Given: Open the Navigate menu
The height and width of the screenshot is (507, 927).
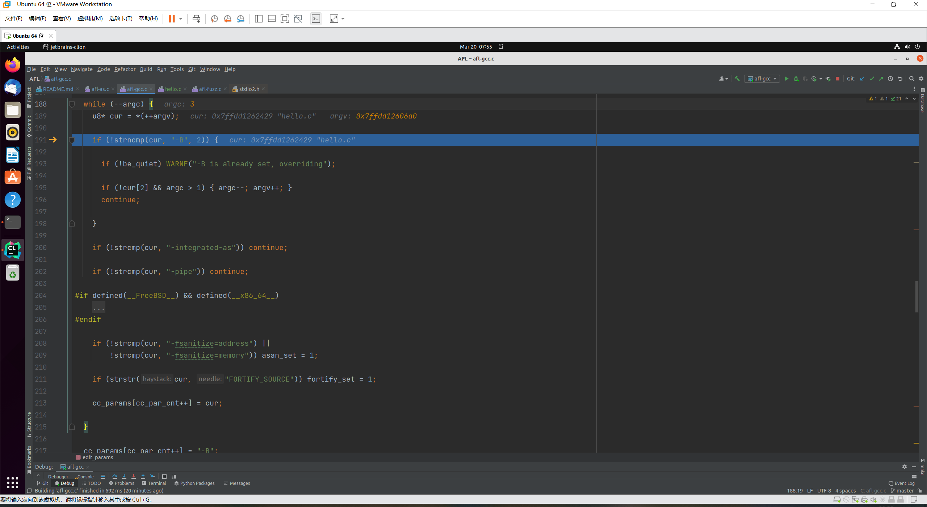Looking at the screenshot, I should click(81, 69).
